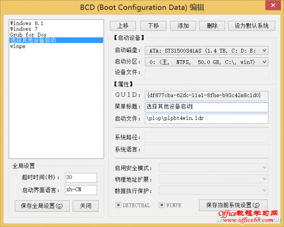Click 保存当前系统设置(S) button
This screenshot has width=284, height=227.
(x=233, y=205)
